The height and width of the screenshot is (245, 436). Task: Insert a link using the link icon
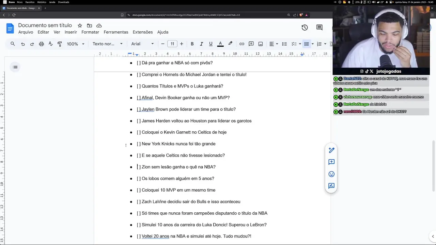pos(242,44)
